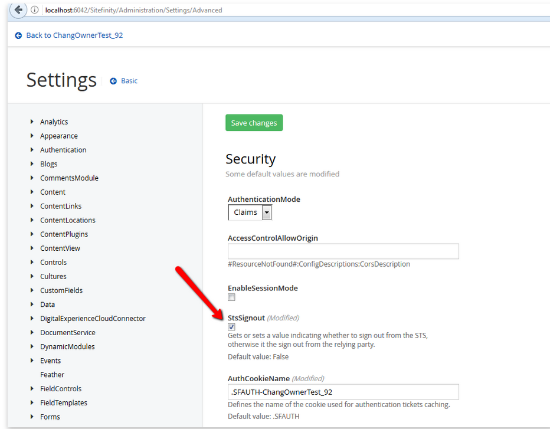
Task: Expand the Controls tree node arrow
Action: [32, 262]
